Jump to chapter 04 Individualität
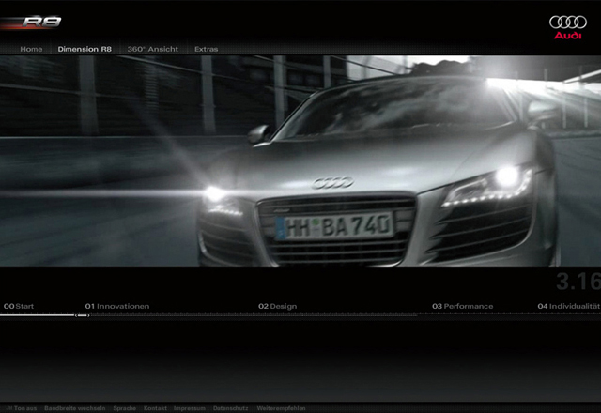The height and width of the screenshot is (413, 601). [569, 306]
